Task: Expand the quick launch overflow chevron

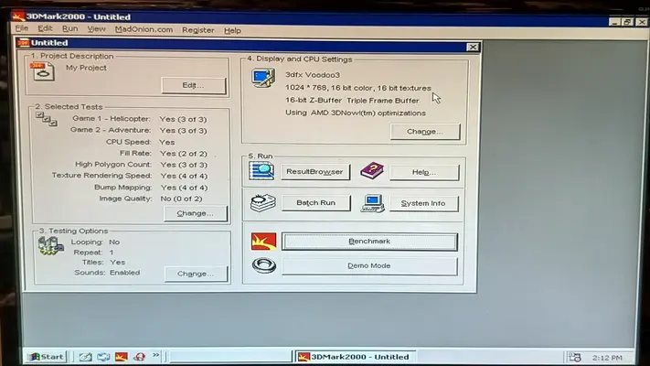Action: coord(155,355)
